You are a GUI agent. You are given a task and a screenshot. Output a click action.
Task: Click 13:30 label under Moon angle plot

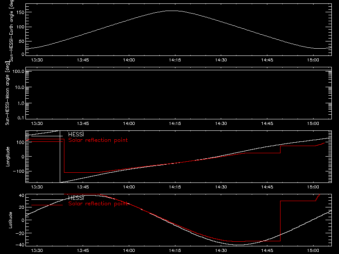tap(37, 124)
